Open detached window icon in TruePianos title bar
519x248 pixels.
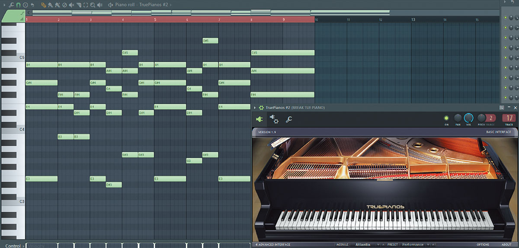coord(502,107)
